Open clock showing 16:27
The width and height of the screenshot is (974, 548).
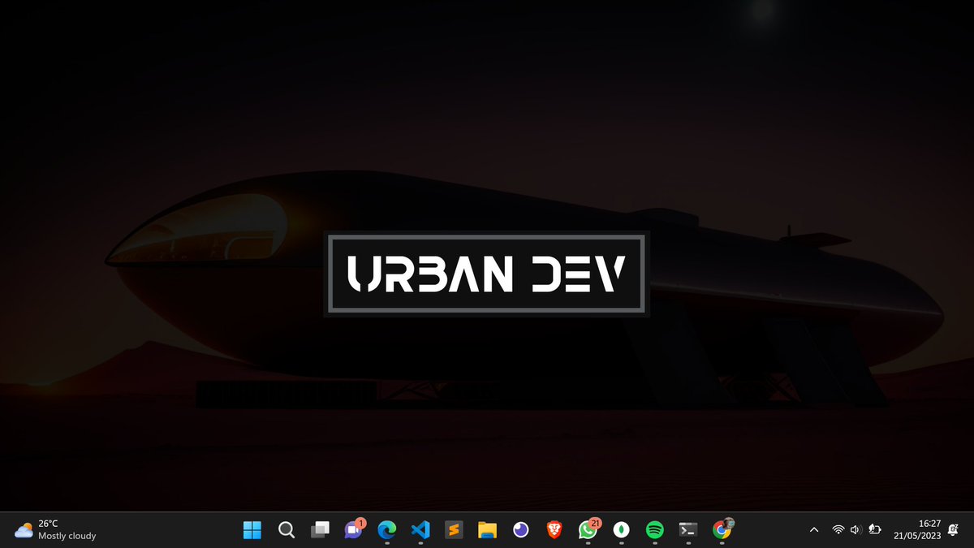pos(929,524)
